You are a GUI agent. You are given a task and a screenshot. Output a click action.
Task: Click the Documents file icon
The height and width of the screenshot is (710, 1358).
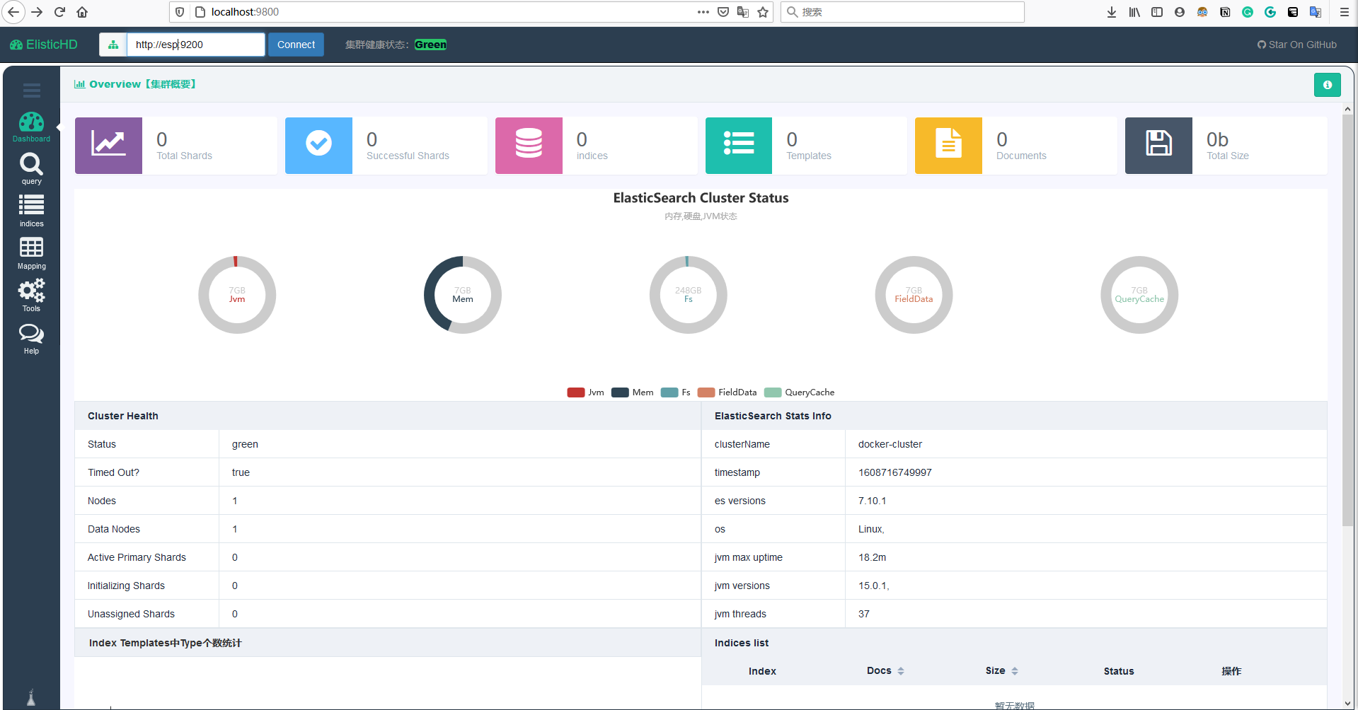click(x=948, y=145)
